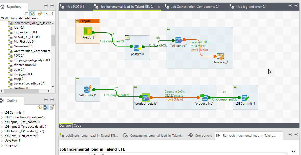Toggle Link with Editor in Outline
Screen dimensions: 301x155
(40, 107)
